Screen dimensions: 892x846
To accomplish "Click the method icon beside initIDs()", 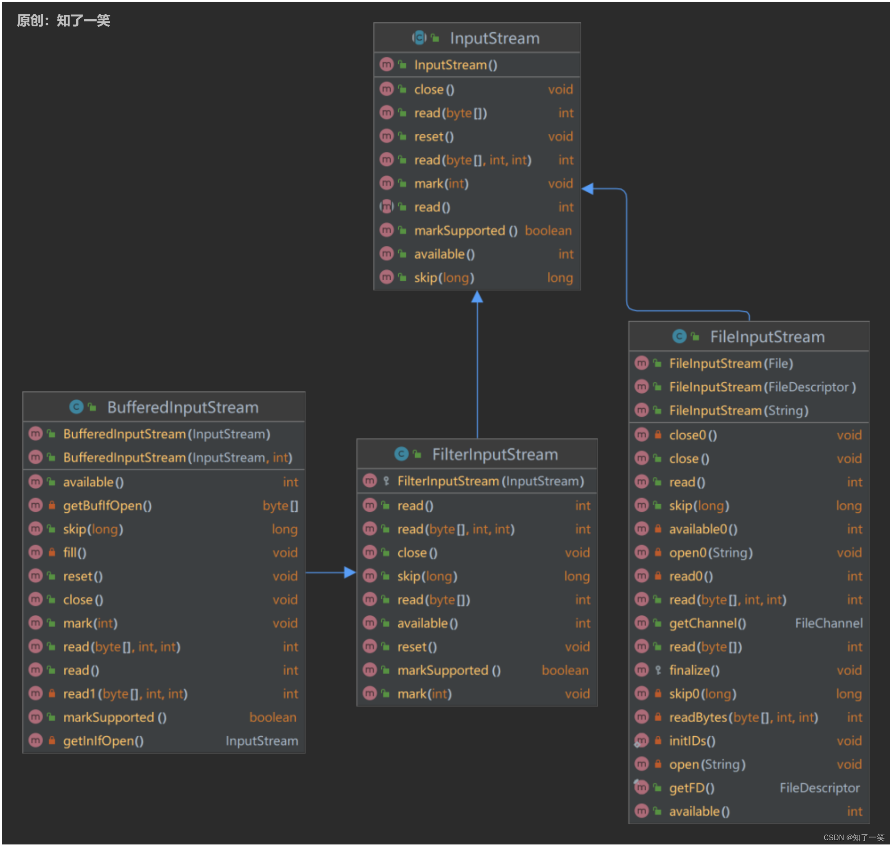I will tap(641, 741).
